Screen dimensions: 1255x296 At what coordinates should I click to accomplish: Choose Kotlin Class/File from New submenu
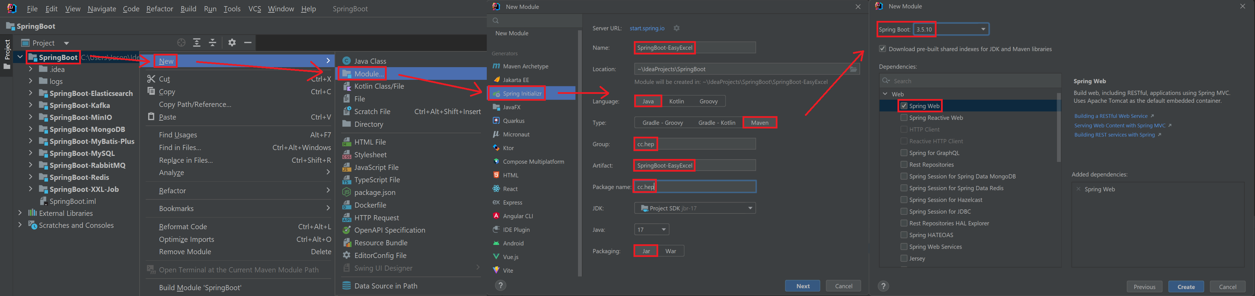378,86
